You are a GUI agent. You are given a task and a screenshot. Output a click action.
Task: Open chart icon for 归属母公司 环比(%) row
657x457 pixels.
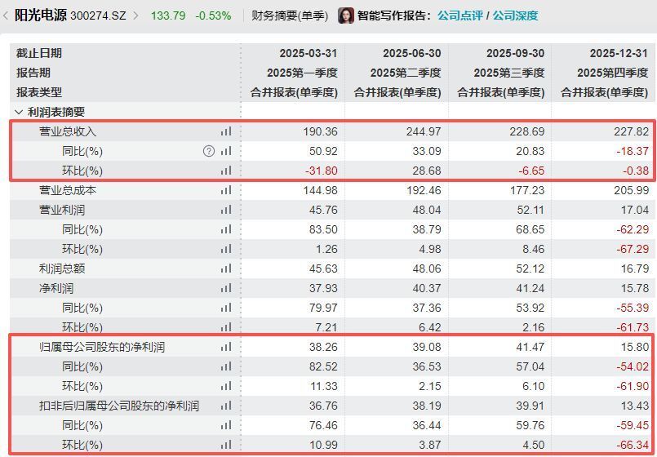tap(226, 386)
